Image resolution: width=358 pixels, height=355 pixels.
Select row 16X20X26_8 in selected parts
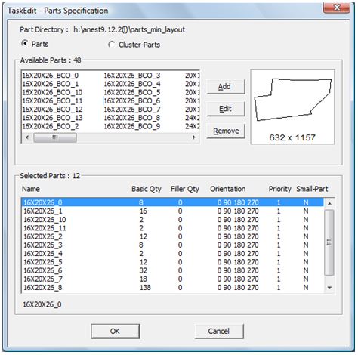click(x=173, y=288)
